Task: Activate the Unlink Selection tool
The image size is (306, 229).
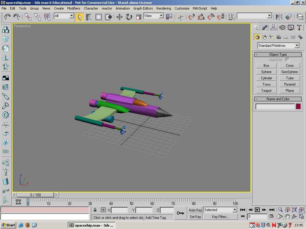Action: tap(37, 17)
